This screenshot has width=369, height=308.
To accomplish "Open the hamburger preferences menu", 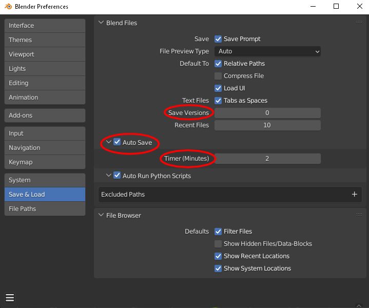I will (10, 298).
